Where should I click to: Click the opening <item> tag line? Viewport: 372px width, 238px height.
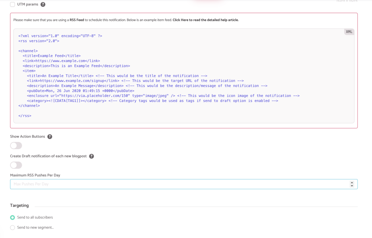29,71
